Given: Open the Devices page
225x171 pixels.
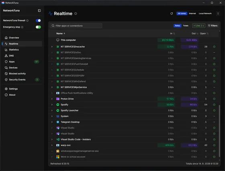Looking at the screenshot, I should click(22, 68).
